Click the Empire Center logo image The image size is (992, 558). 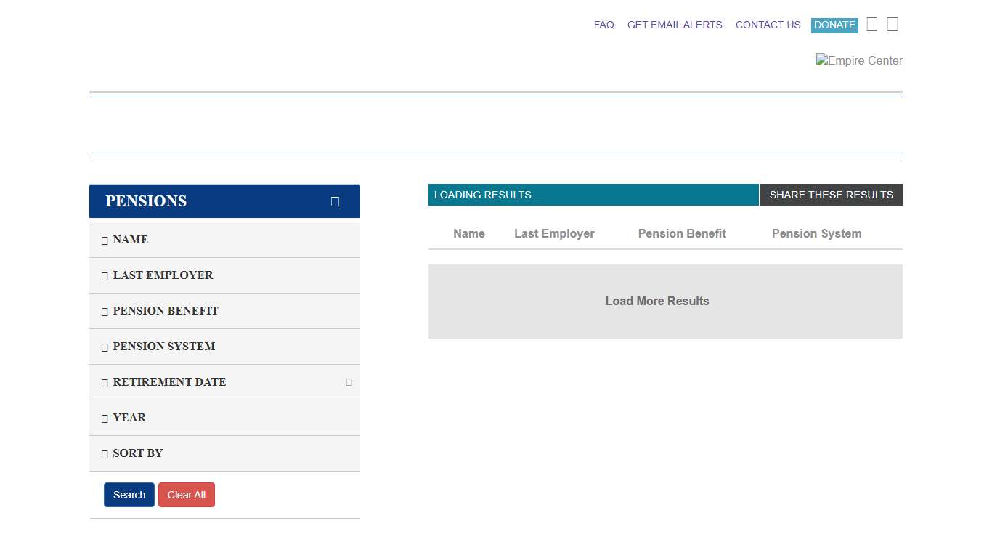pyautogui.click(x=859, y=61)
